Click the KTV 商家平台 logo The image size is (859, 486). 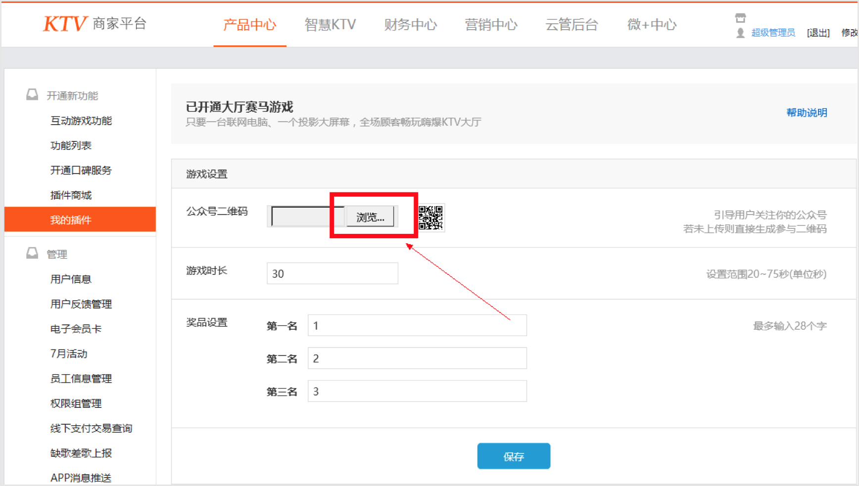(x=95, y=24)
